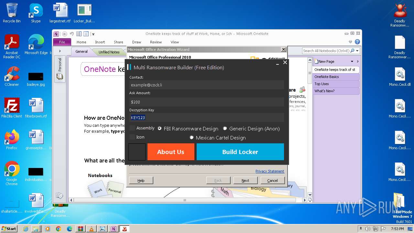
Task: Select Generic Design (Anon) option
Action: coord(225,128)
